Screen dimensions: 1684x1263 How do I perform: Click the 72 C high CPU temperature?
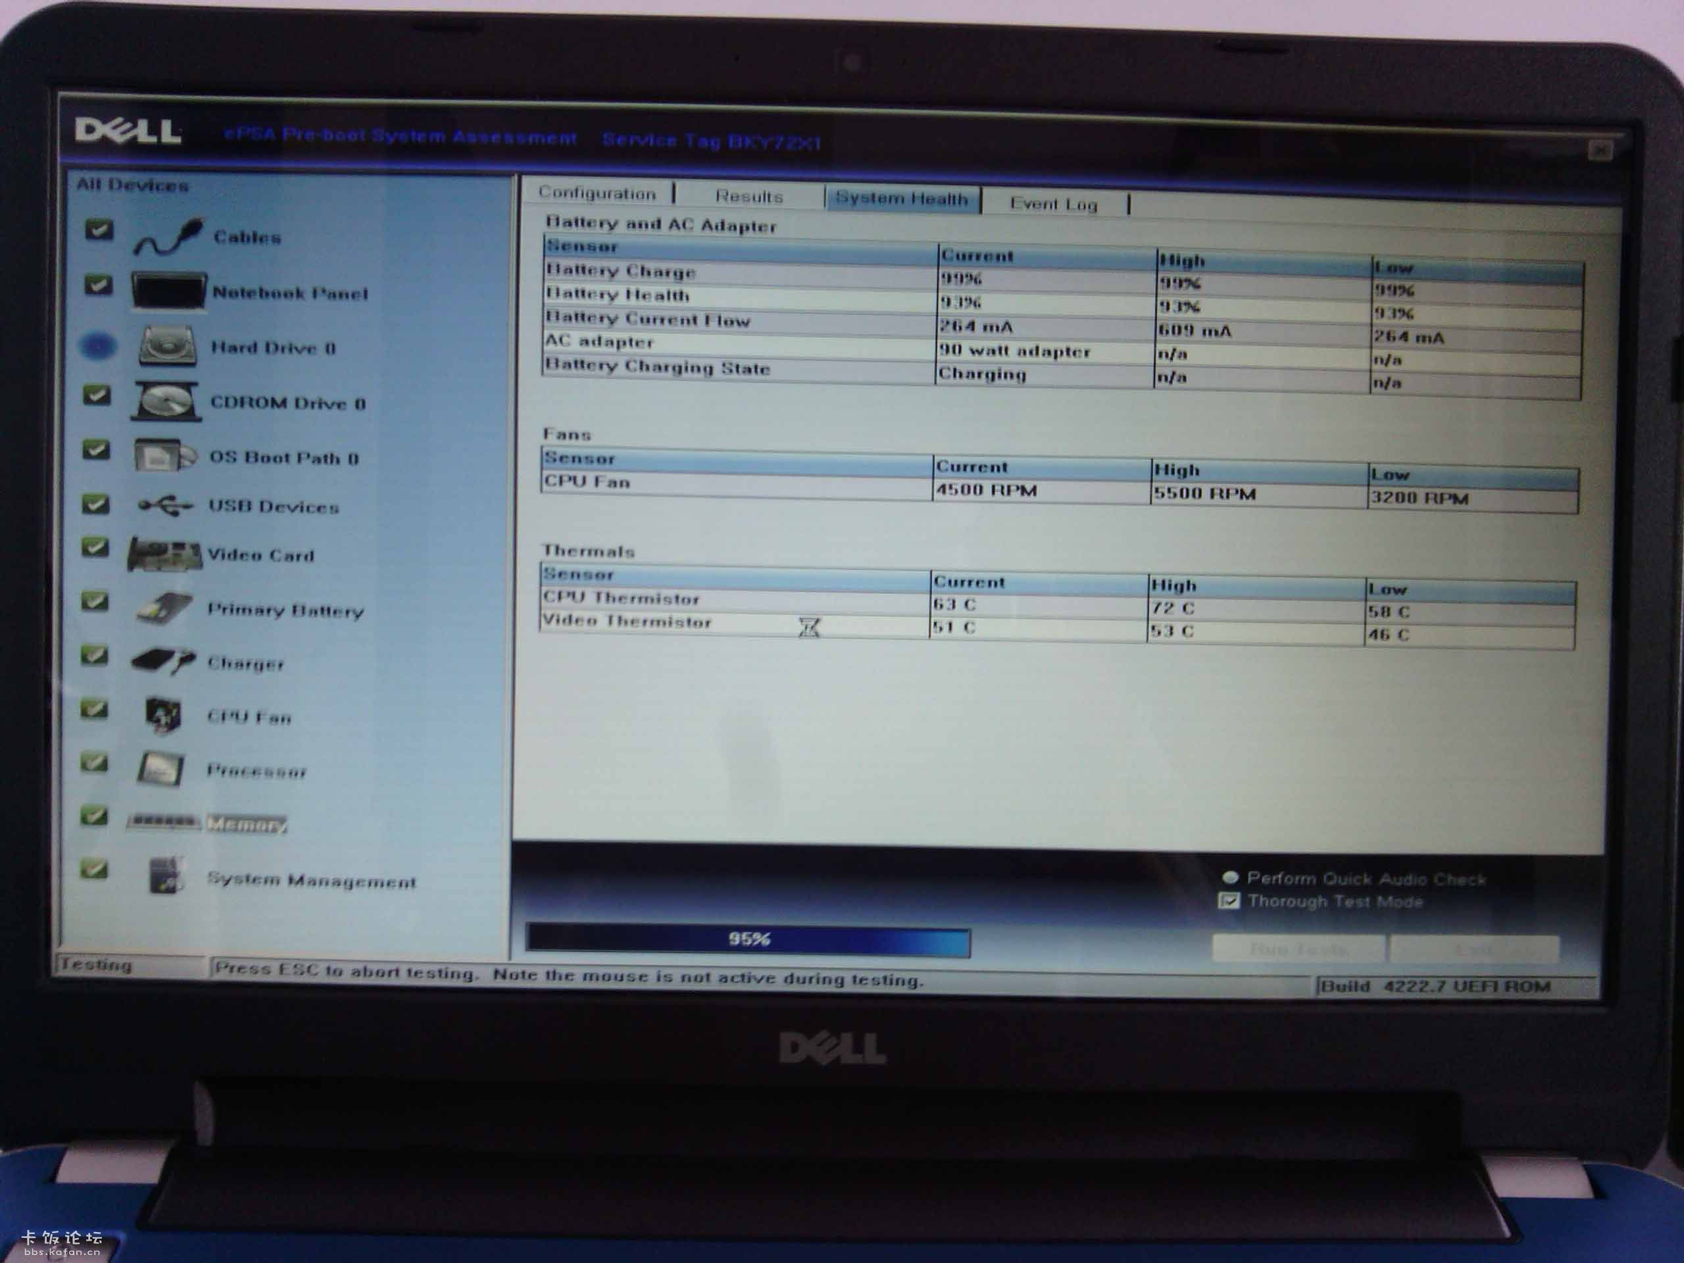[x=1173, y=608]
